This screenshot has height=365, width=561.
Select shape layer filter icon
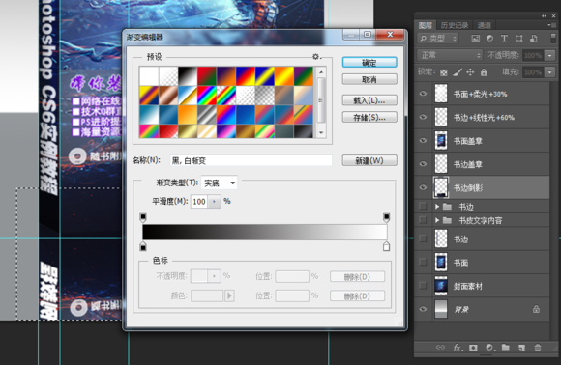click(x=518, y=39)
